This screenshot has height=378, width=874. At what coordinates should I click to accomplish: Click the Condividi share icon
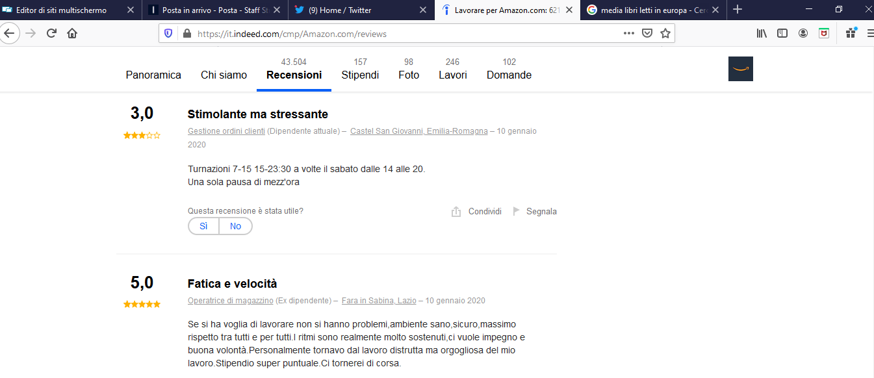pos(456,212)
